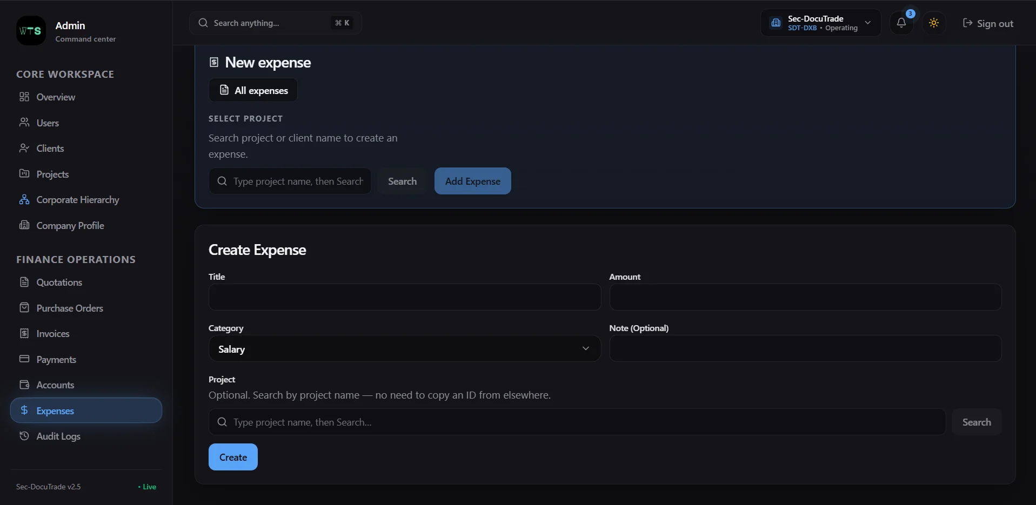Go to the Users page

coord(86,123)
